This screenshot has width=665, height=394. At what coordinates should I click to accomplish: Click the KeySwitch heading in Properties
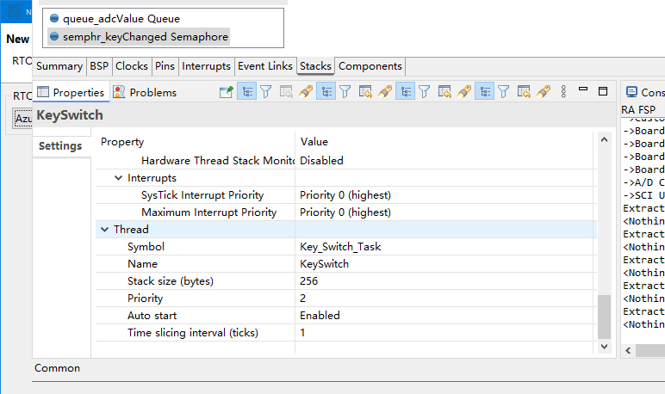coord(70,115)
